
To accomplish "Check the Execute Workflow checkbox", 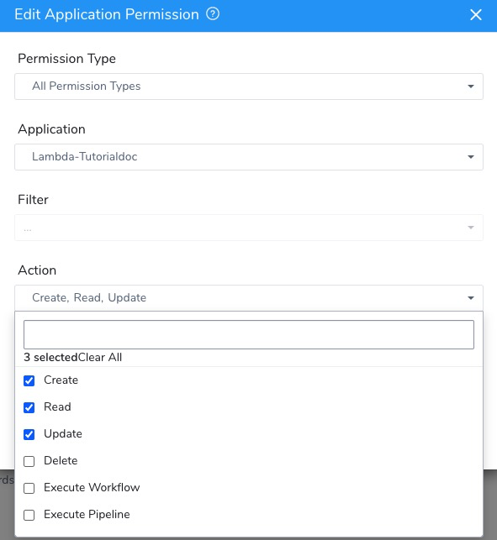I will click(x=29, y=488).
